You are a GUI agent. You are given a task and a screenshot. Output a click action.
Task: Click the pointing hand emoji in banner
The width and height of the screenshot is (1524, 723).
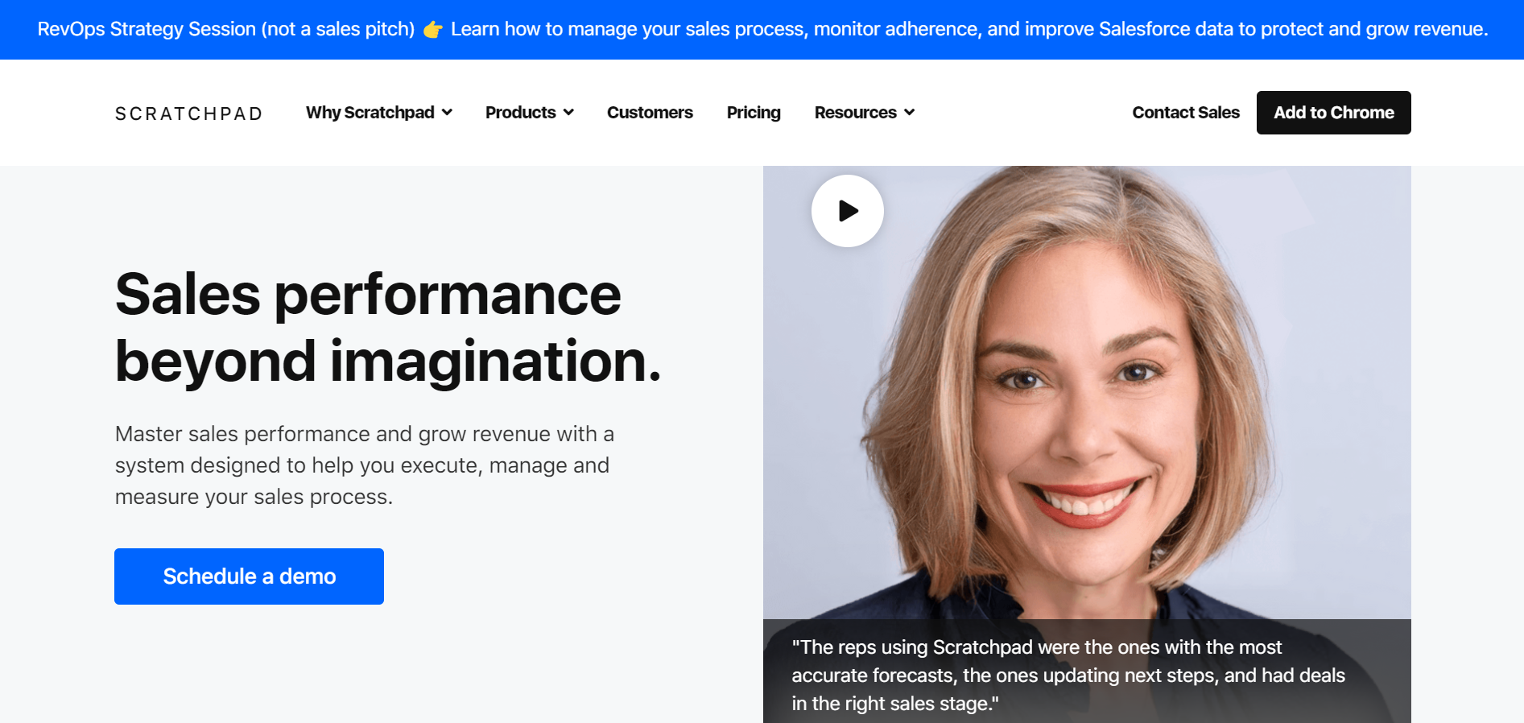point(432,30)
